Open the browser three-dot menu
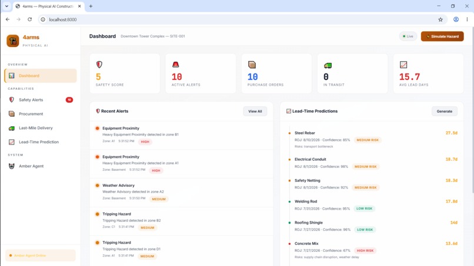Viewport: 474px width, 266px height. (x=467, y=19)
